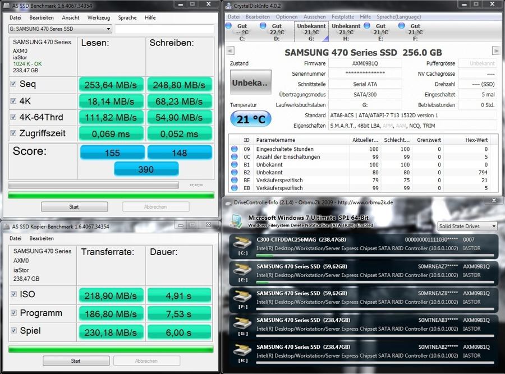Click the total score value 390

click(x=146, y=169)
